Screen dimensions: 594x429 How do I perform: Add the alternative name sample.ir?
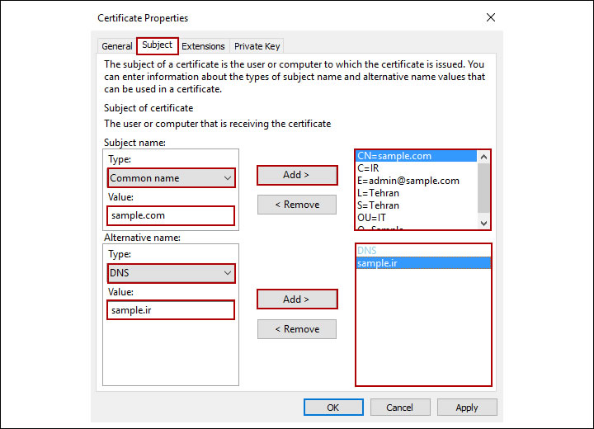tap(297, 299)
